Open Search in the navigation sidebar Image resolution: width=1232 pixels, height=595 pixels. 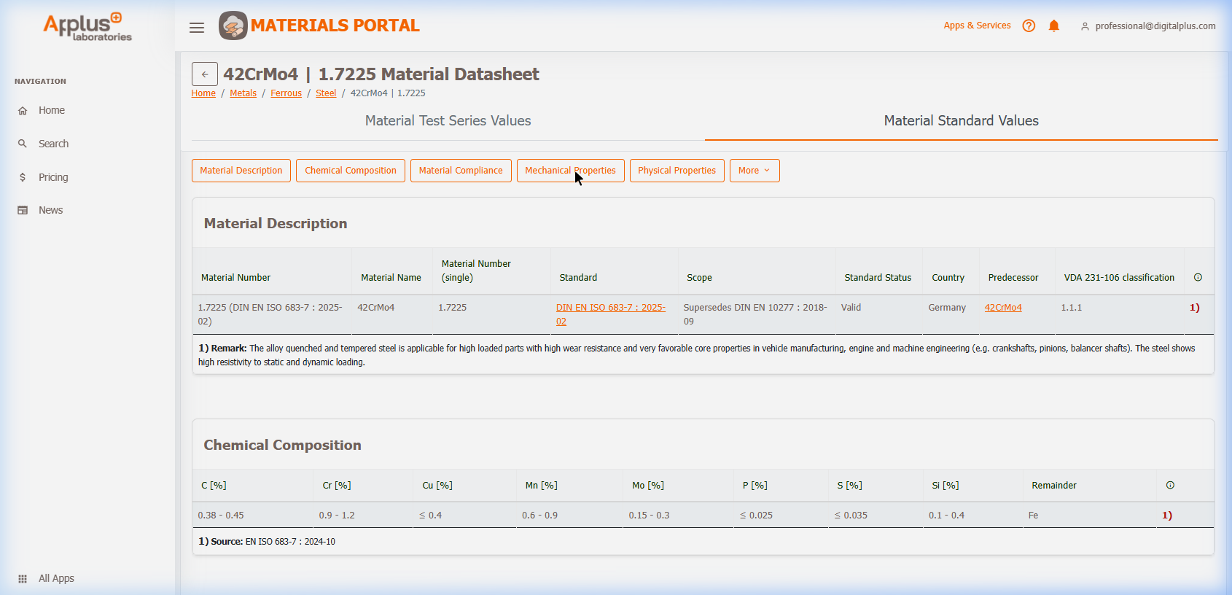pos(53,144)
